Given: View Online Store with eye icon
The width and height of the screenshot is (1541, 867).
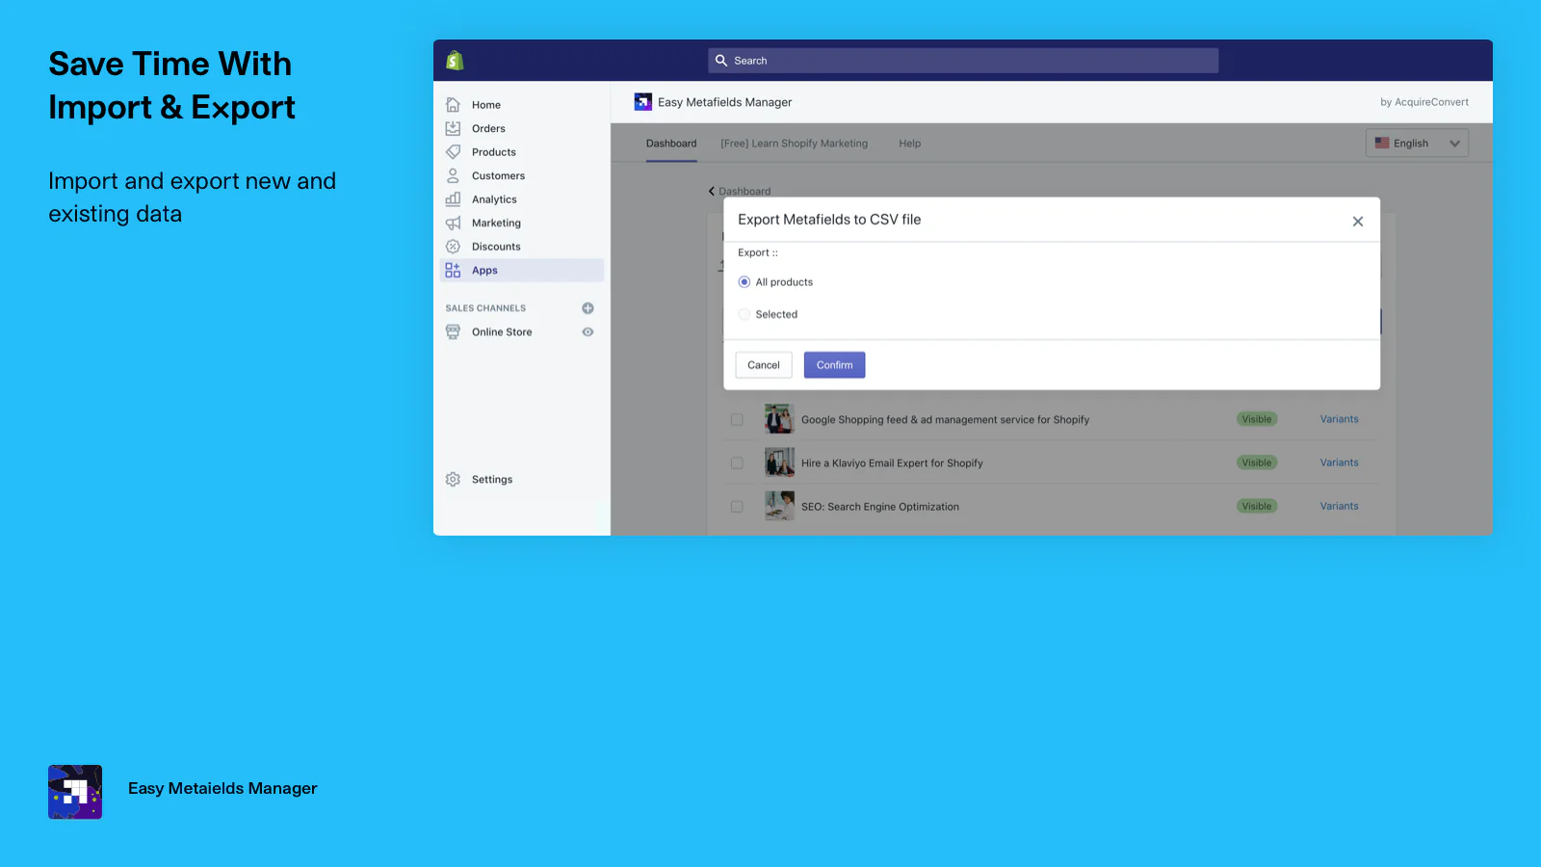Looking at the screenshot, I should click(588, 332).
